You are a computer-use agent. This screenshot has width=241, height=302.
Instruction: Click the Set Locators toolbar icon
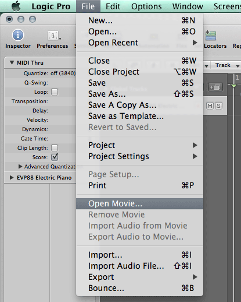click(211, 35)
